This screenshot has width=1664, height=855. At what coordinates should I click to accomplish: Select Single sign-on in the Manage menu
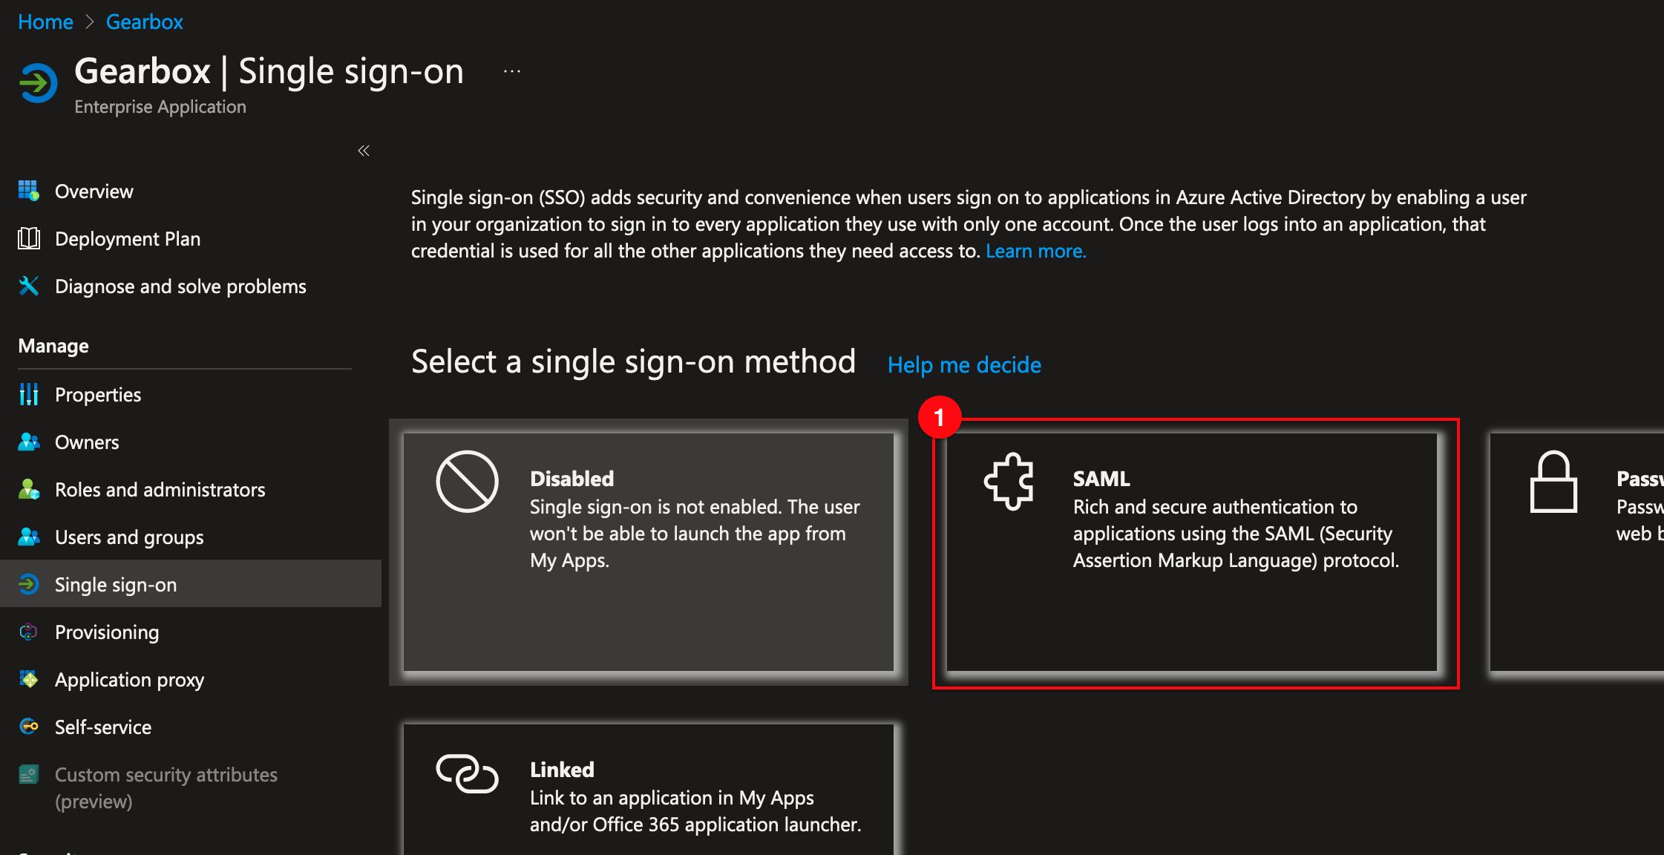(x=115, y=584)
